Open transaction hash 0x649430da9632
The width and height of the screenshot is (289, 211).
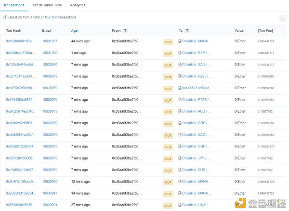[20, 100]
